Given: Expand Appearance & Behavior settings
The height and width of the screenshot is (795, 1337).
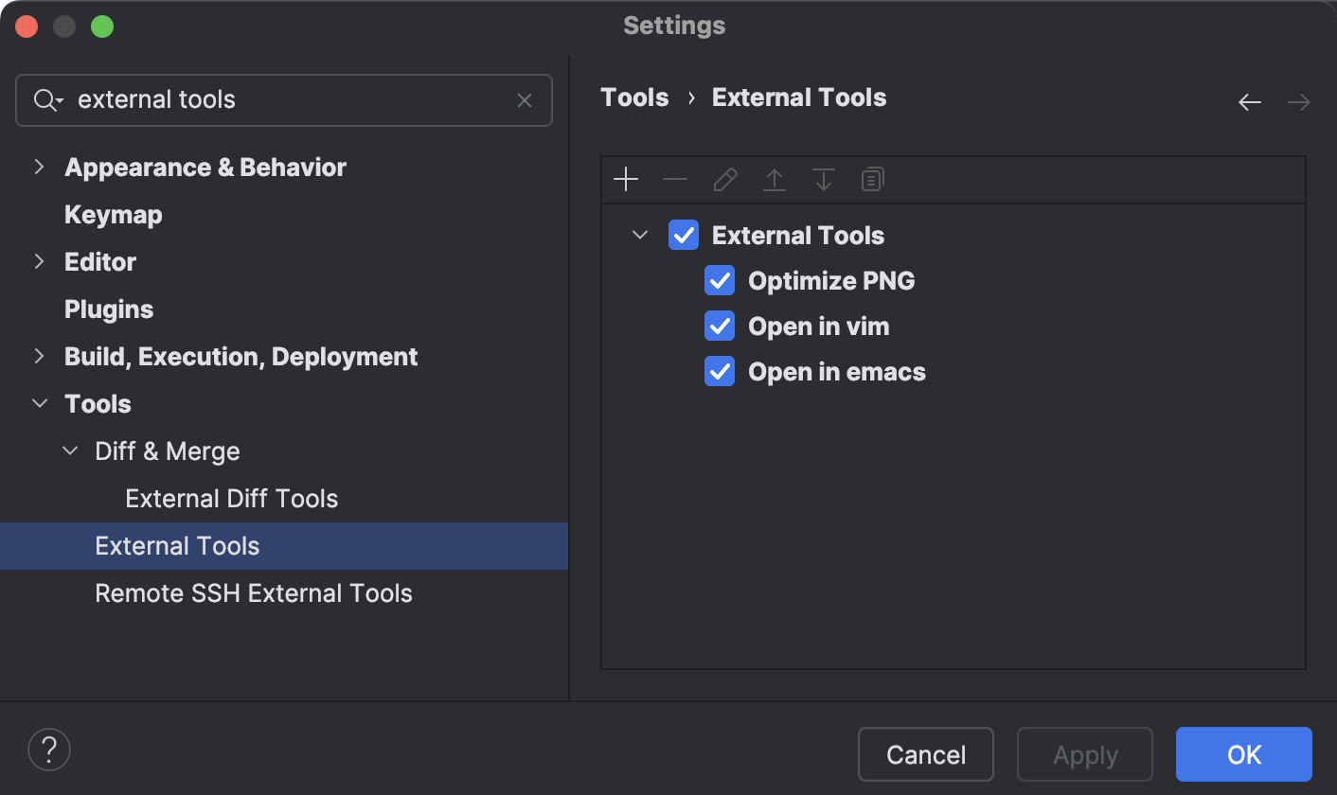Looking at the screenshot, I should pyautogui.click(x=39, y=168).
